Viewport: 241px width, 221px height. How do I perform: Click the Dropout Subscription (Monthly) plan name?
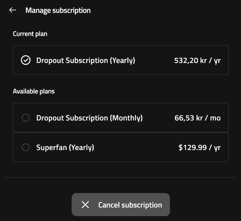(x=89, y=118)
